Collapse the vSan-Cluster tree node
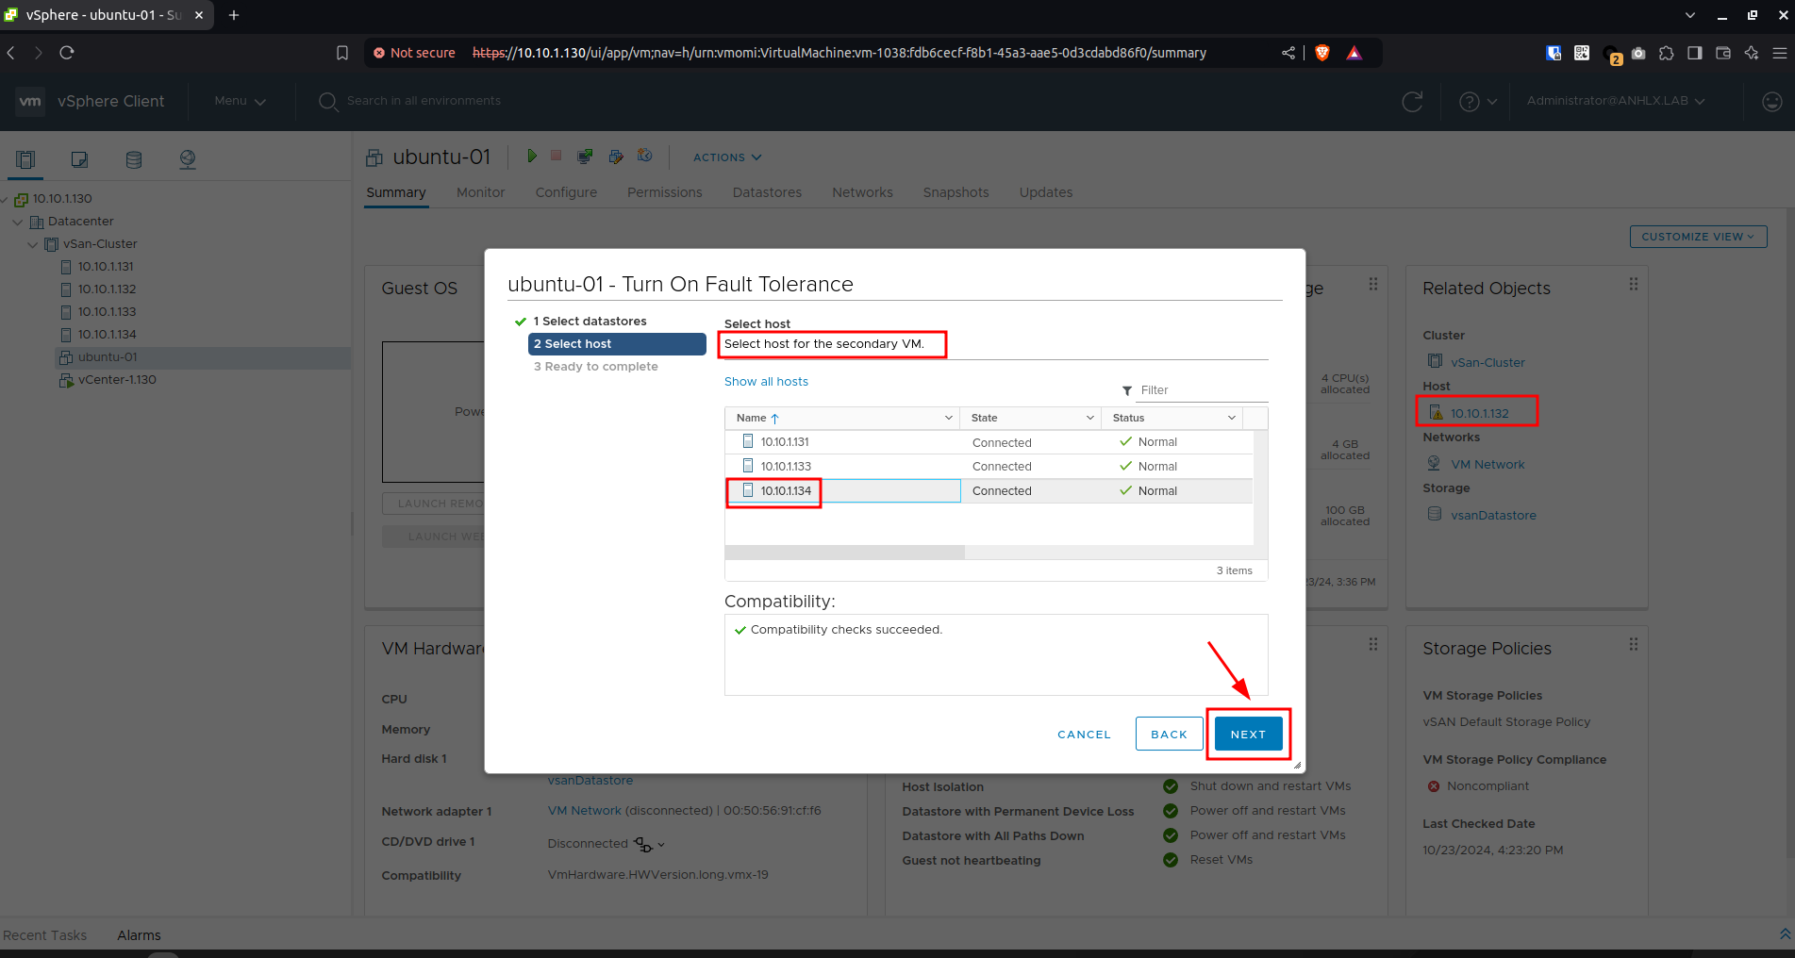This screenshot has width=1795, height=958. tap(33, 244)
